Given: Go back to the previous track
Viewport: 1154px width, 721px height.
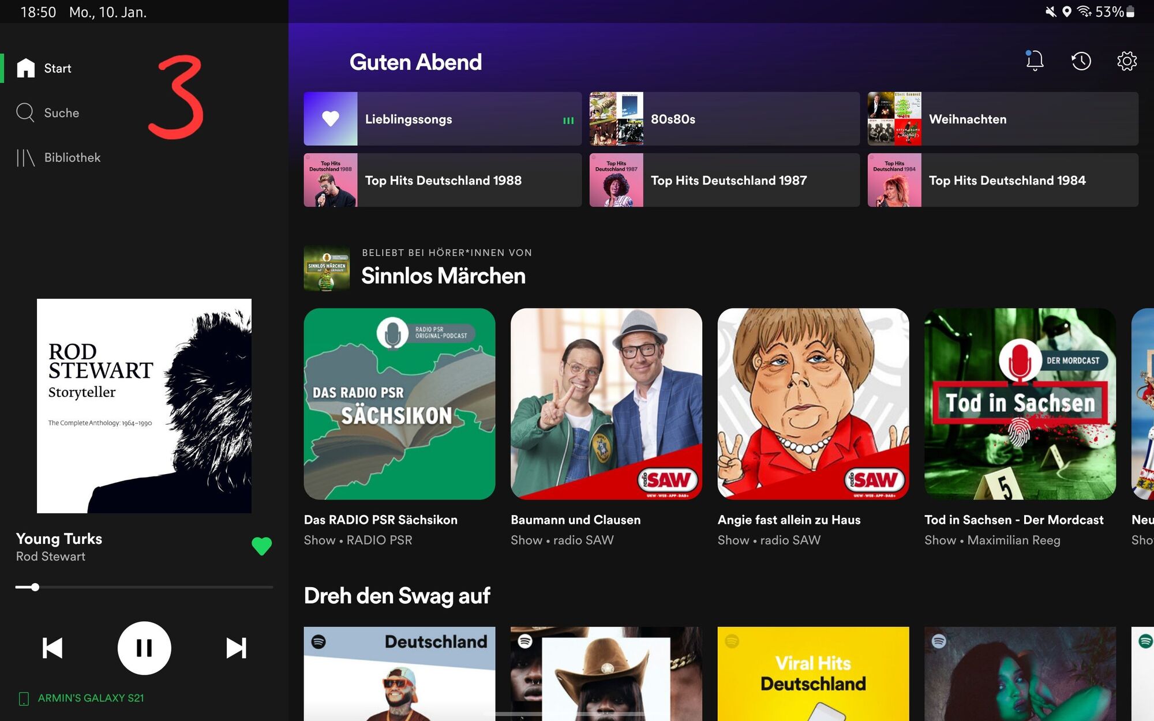Looking at the screenshot, I should click(53, 648).
